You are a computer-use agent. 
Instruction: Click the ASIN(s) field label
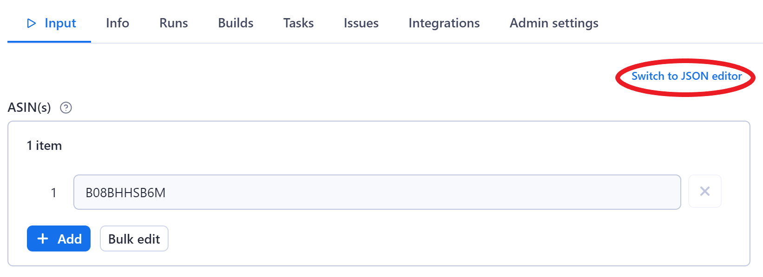tap(29, 108)
